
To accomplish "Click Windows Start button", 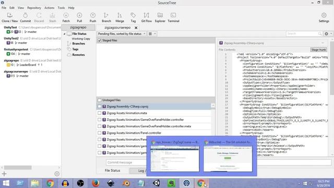I will [6, 183].
